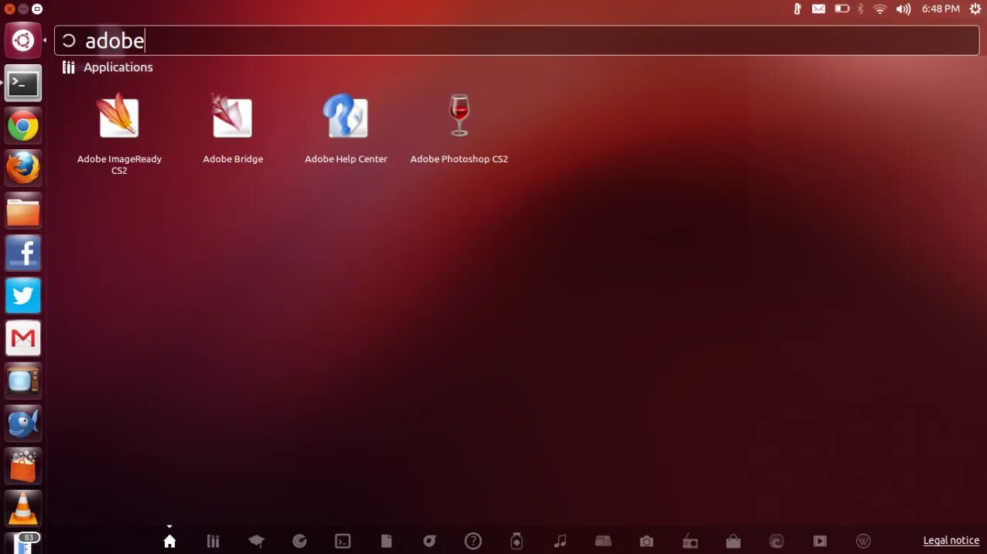Image resolution: width=987 pixels, height=554 pixels.
Task: Open Google Chrome from the launcher
Action: 23,125
